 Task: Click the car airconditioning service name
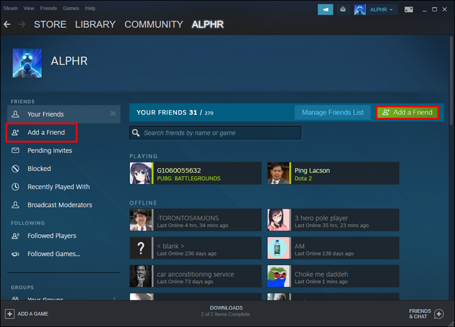point(195,274)
